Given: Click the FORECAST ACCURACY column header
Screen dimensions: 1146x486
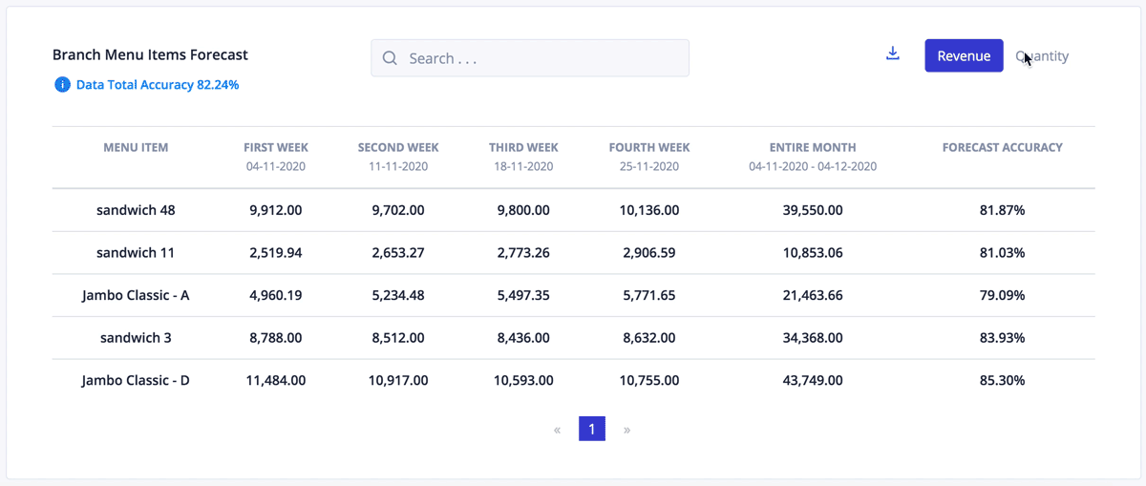Looking at the screenshot, I should click(1003, 148).
